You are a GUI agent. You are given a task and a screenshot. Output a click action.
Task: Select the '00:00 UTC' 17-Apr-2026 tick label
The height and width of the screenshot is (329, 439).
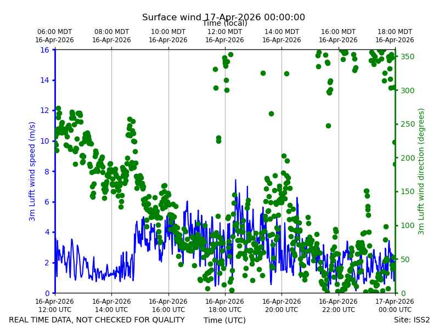click(395, 305)
